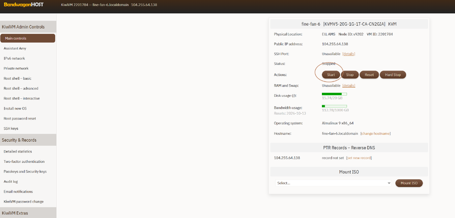This screenshot has height=218, width=455.
Task: Click the Mount ISO button
Action: (x=409, y=183)
